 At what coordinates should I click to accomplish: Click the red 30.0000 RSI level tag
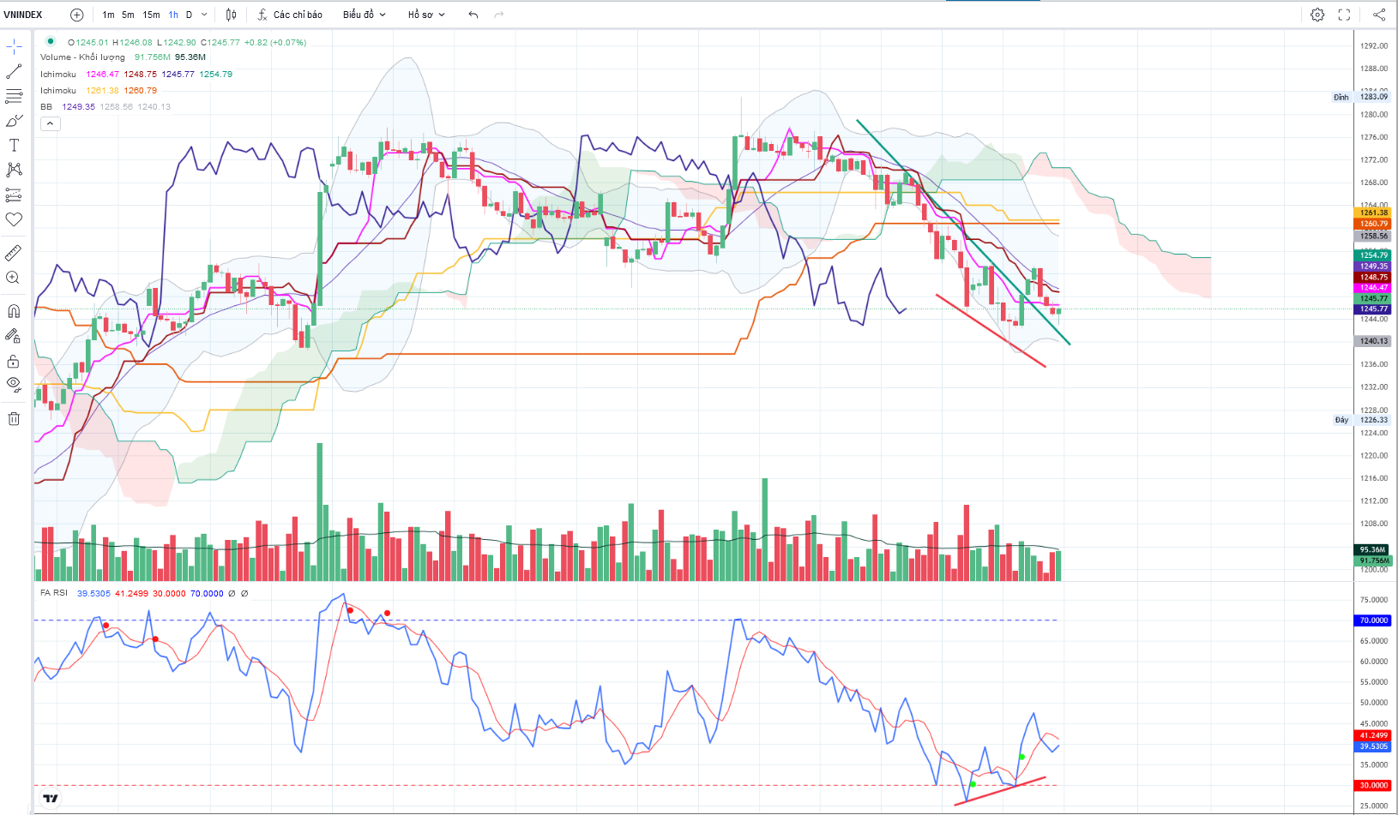point(1373,785)
